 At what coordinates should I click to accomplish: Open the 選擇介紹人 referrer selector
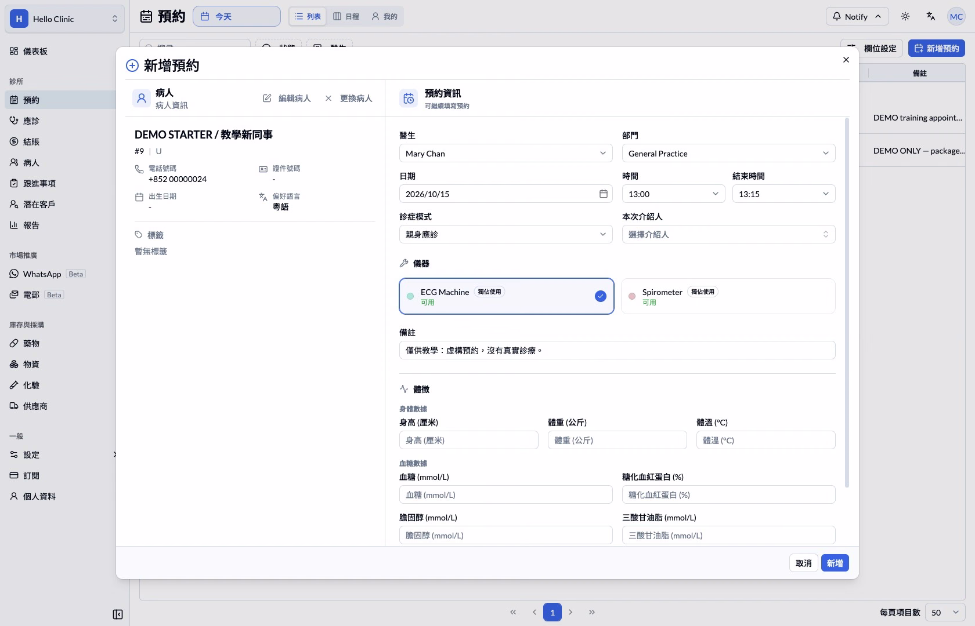click(728, 234)
